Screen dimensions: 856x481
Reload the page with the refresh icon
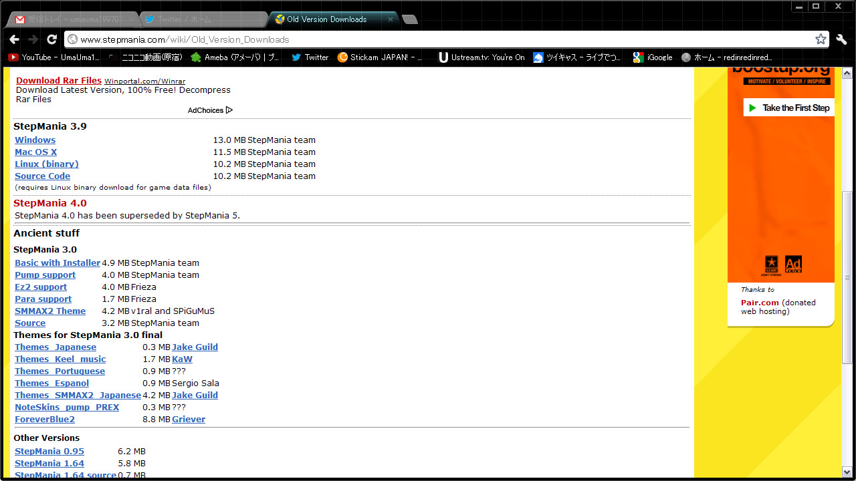[x=52, y=39]
